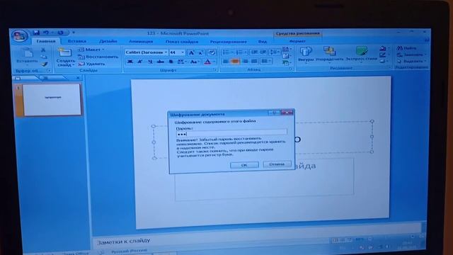Open the round Office button menu

coord(20,36)
